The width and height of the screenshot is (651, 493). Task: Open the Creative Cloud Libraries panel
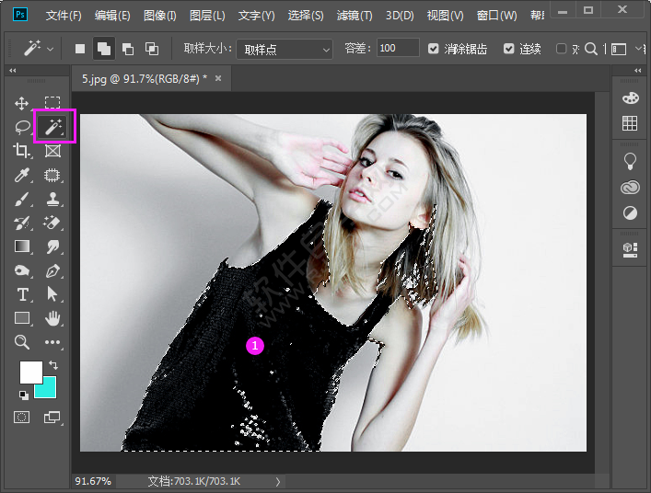click(630, 188)
